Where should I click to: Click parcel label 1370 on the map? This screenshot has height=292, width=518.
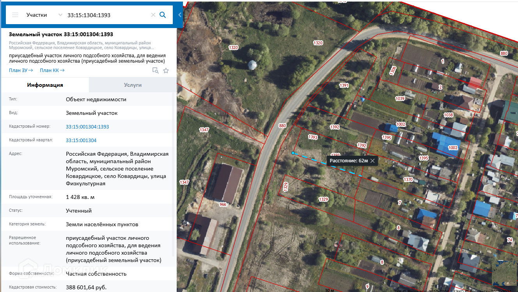pyautogui.click(x=408, y=179)
